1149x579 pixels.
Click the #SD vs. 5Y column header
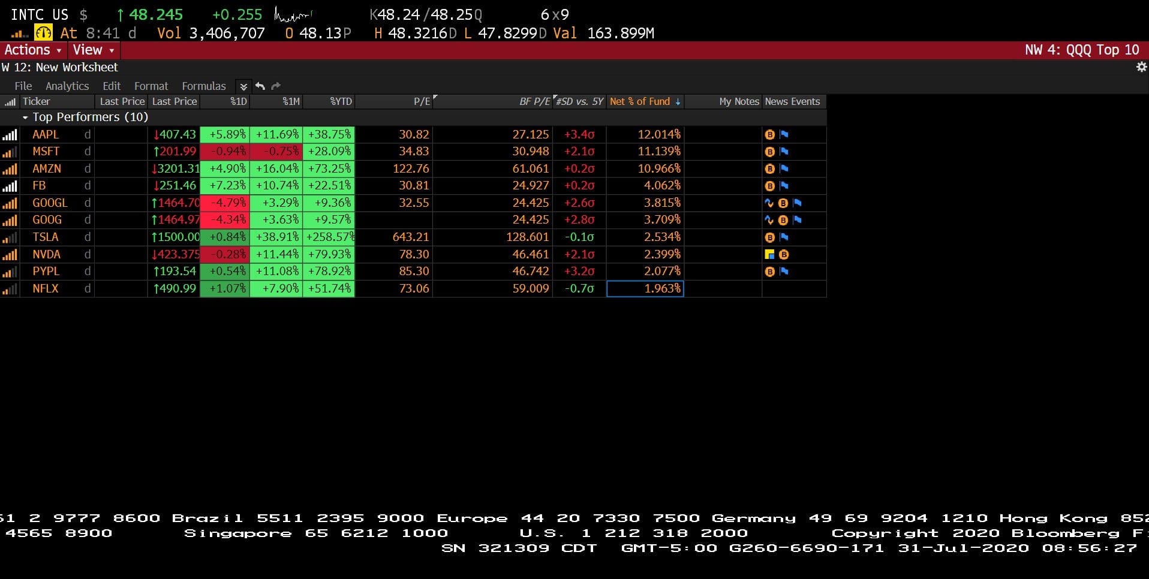click(x=579, y=102)
